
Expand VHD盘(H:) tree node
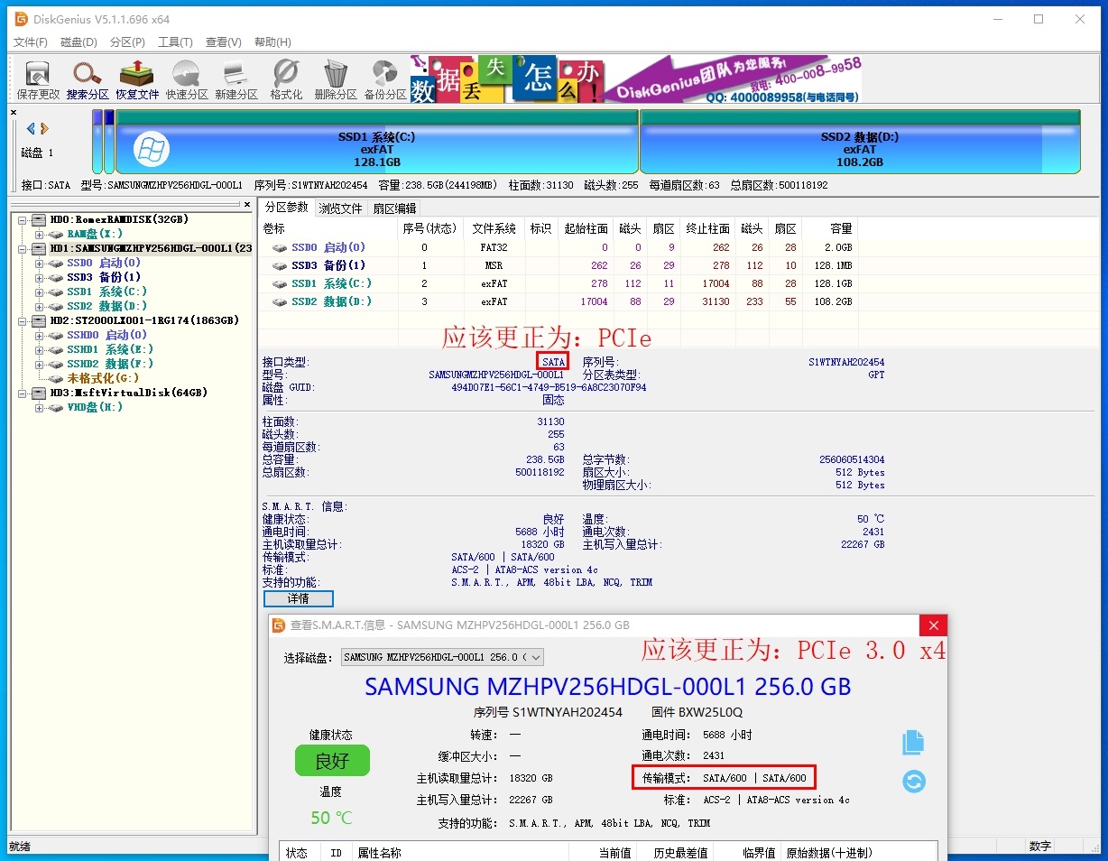click(x=40, y=407)
